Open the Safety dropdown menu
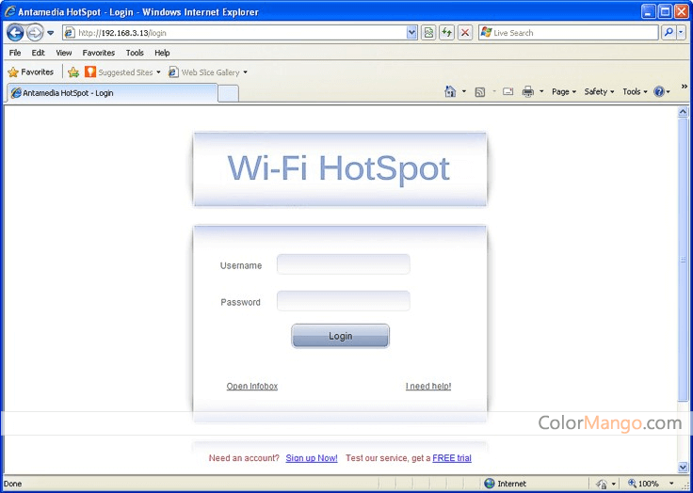Viewport: 693px width, 493px height. (x=599, y=92)
